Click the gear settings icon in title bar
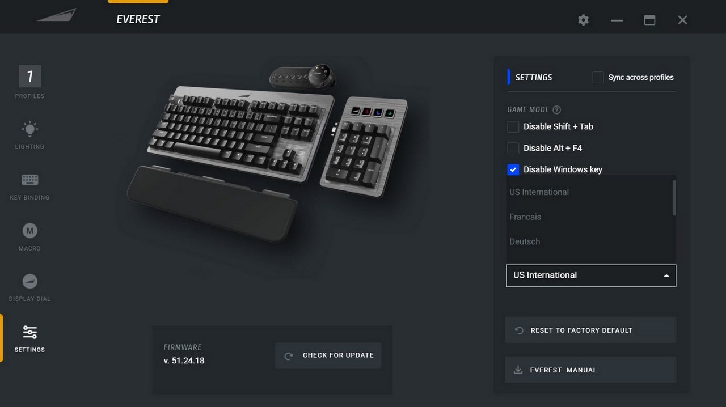The width and height of the screenshot is (726, 407). coord(583,20)
